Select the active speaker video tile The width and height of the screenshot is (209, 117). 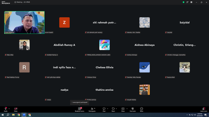coord(24,22)
